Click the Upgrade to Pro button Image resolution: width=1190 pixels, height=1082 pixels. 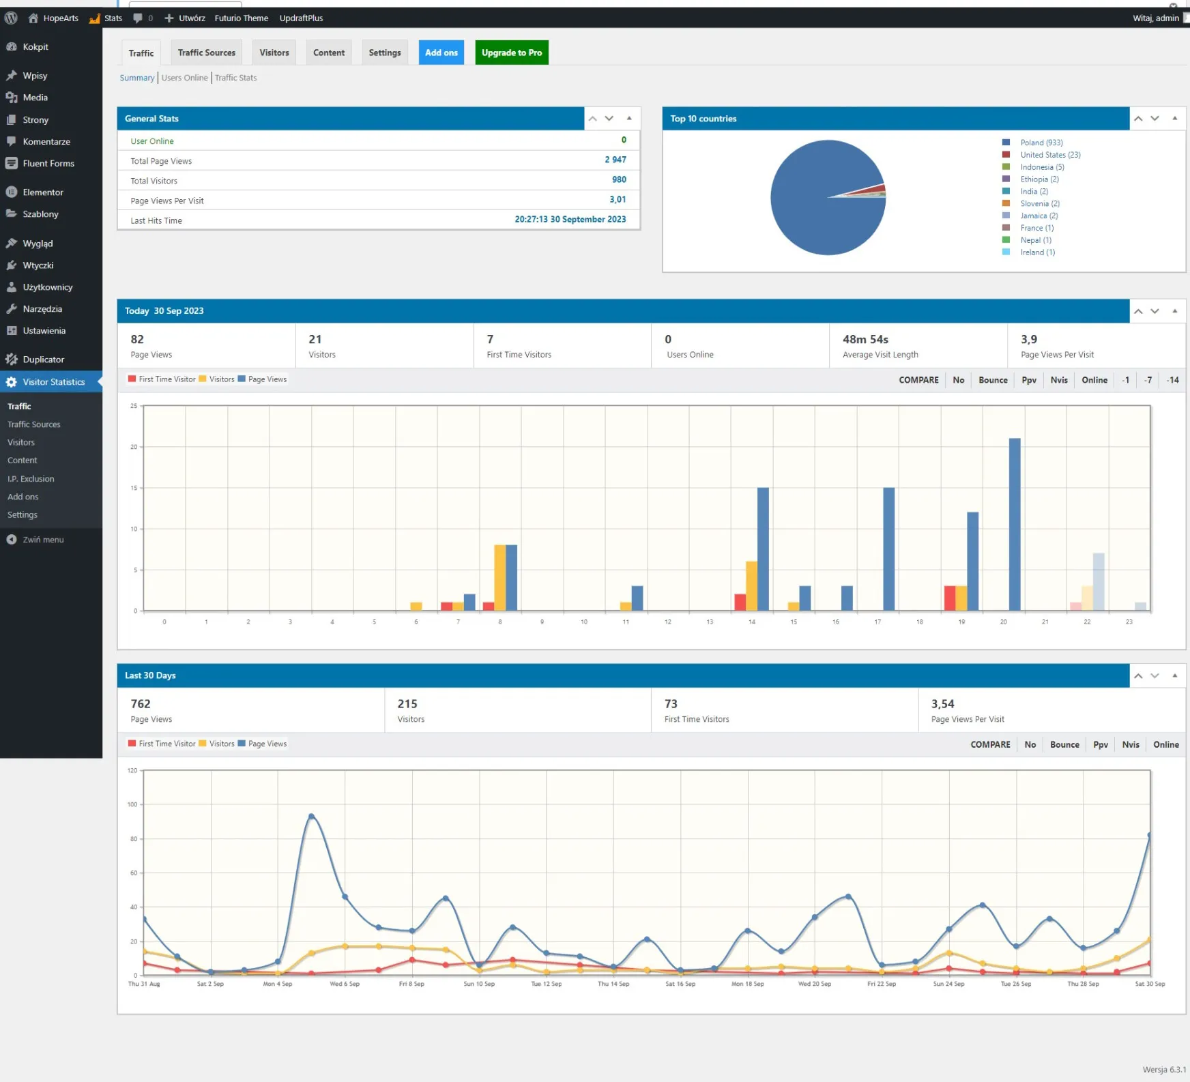coord(511,53)
